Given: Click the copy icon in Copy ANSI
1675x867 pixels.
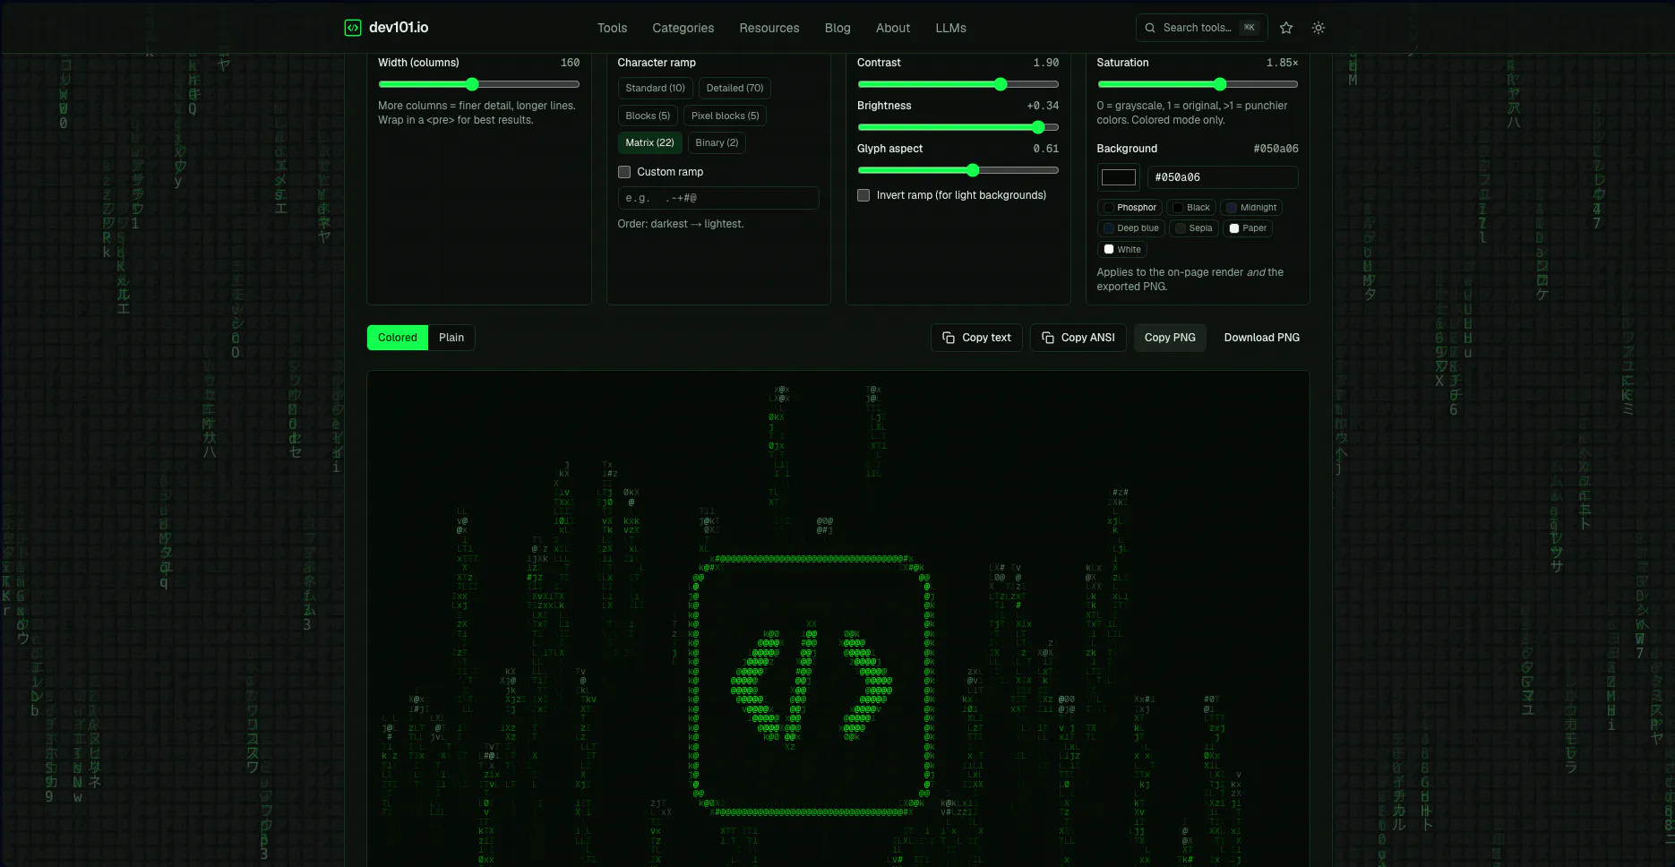Looking at the screenshot, I should coord(1048,338).
